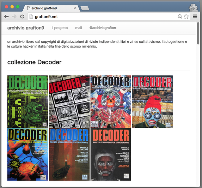Click the forward navigation arrow
Viewport: 202px width, 188px height.
coord(14,17)
